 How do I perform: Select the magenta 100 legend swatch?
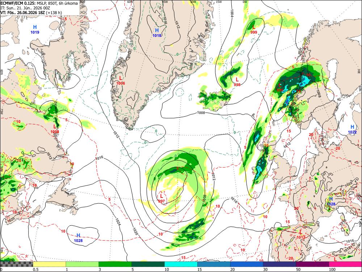click(345, 264)
